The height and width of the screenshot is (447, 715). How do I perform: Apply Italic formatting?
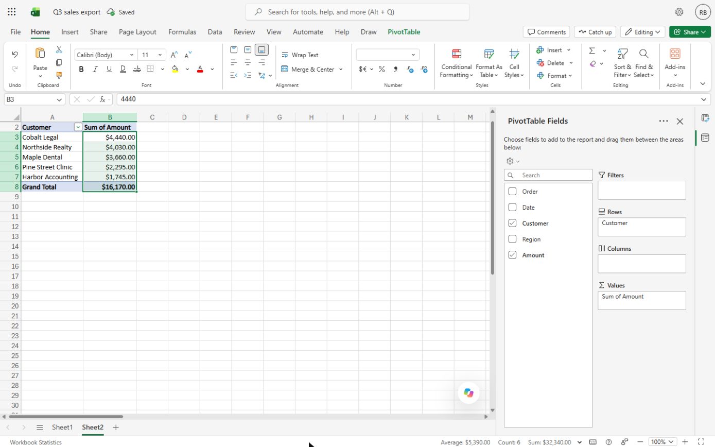95,69
